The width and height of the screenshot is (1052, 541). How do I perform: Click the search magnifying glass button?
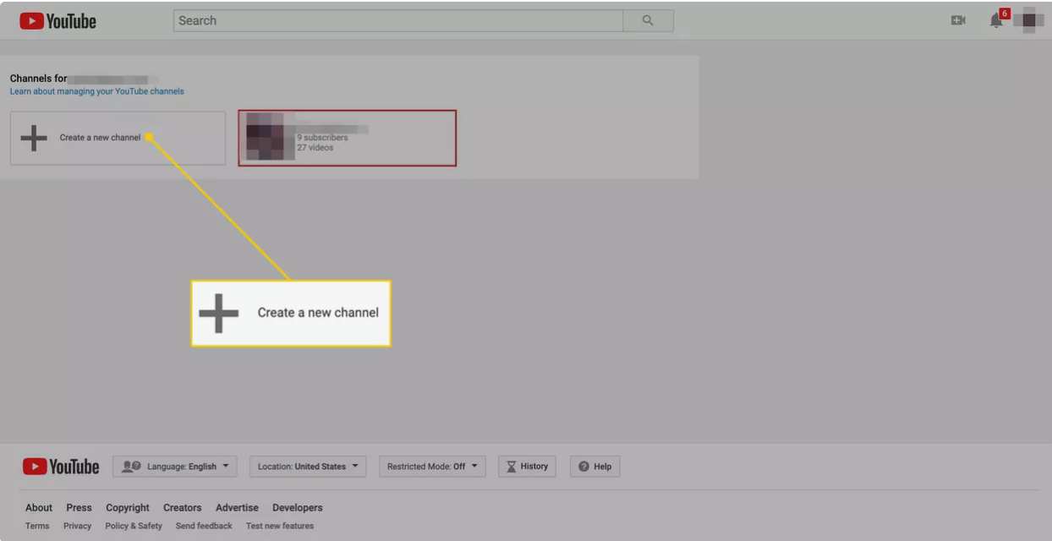(x=648, y=20)
